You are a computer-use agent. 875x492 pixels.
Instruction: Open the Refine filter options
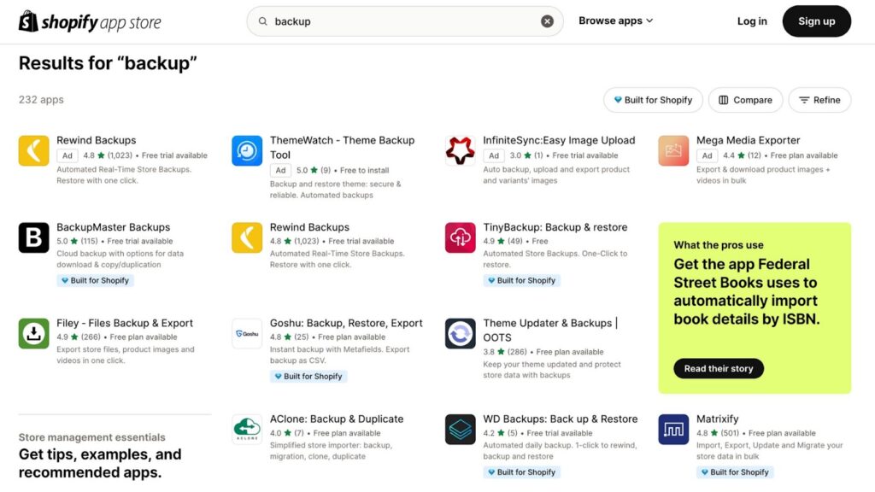819,100
